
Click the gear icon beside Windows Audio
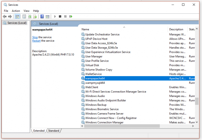[83, 96]
